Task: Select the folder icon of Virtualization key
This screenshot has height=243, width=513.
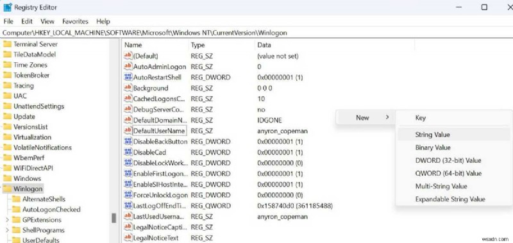Action: pyautogui.click(x=7, y=137)
